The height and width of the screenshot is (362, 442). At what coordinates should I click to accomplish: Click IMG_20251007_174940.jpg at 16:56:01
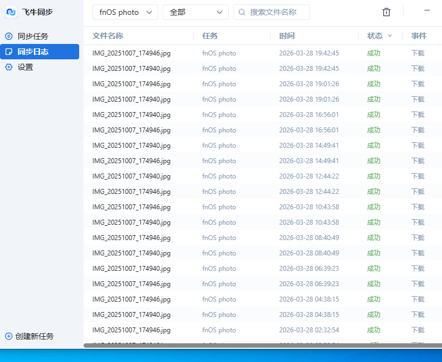pyautogui.click(x=131, y=115)
